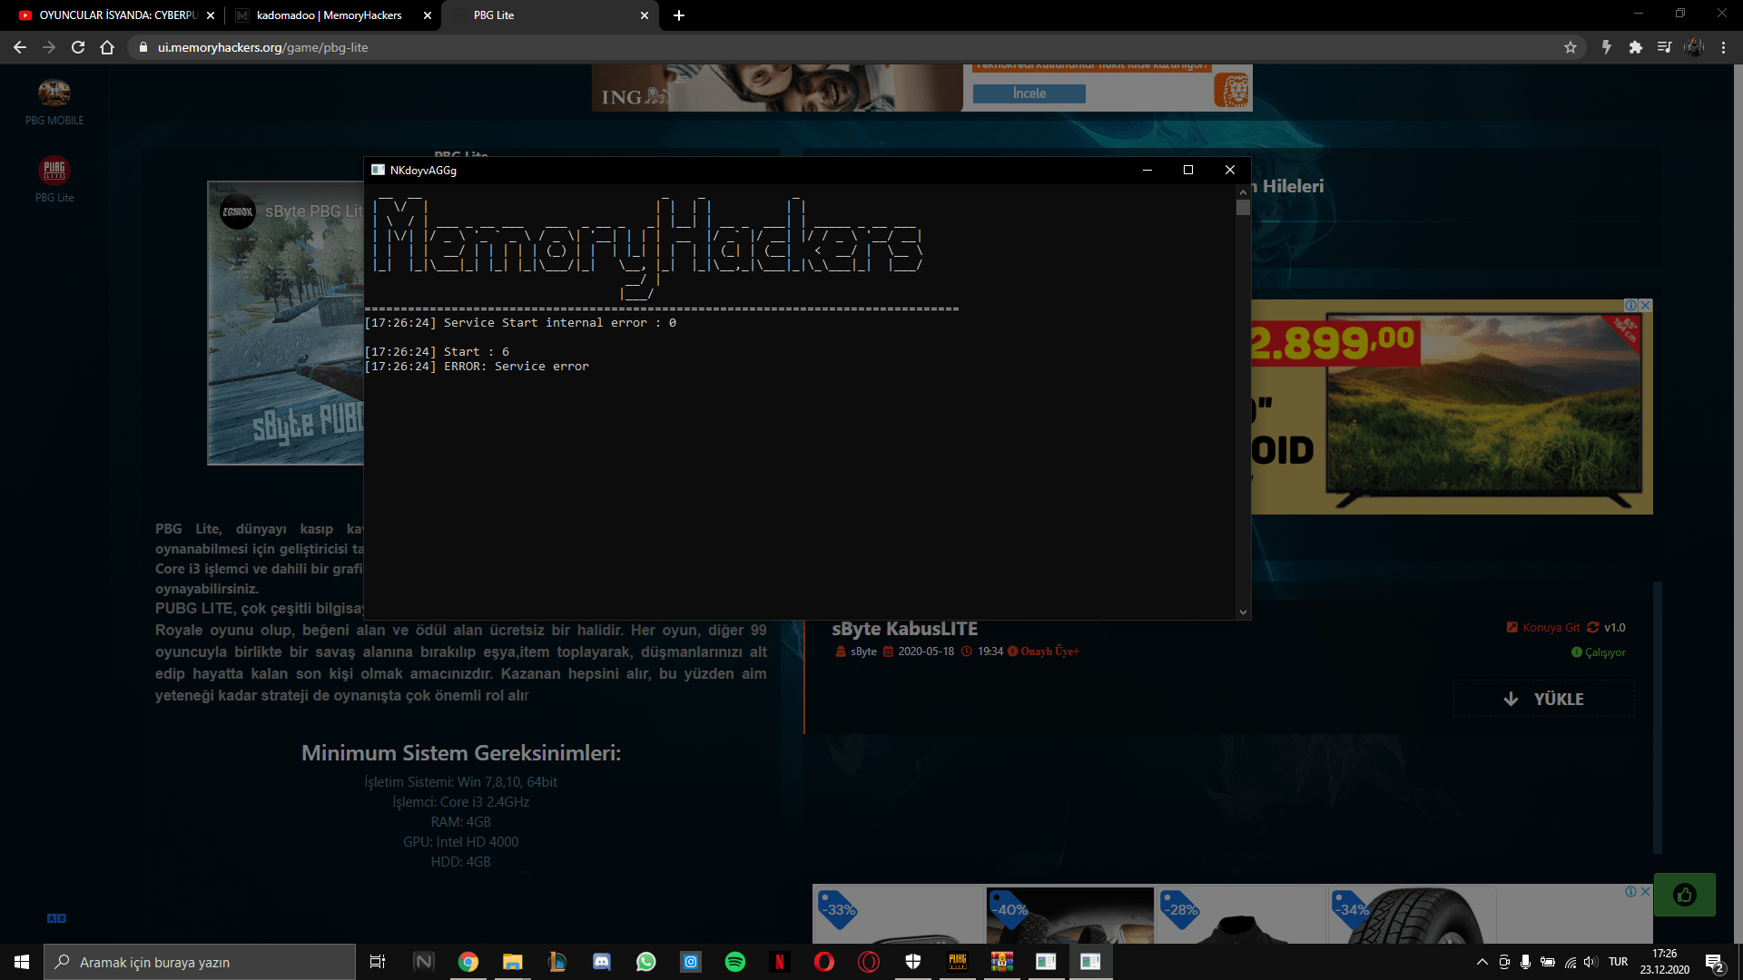
Task: Click the sByte KabusLITE title
Action: click(904, 629)
